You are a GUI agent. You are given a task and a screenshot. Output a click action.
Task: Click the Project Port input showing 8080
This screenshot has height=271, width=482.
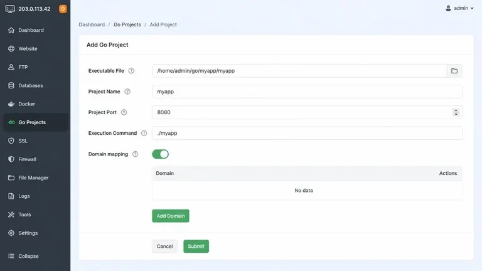pos(307,112)
